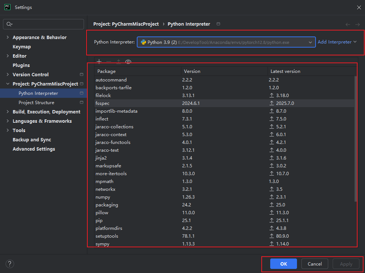Viewport: 365px width, 273px height.
Task: Select the platformdirs package row
Action: coord(225,228)
